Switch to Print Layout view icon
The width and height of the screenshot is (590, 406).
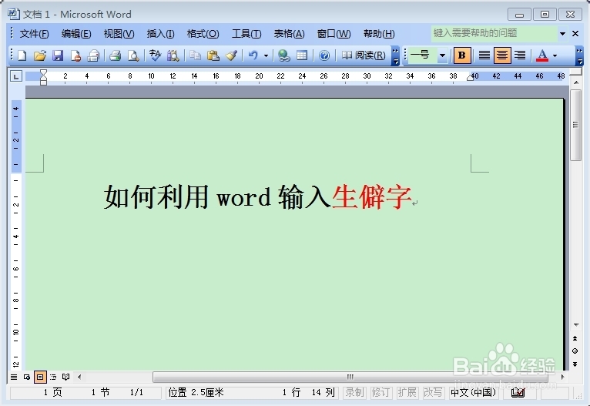(x=40, y=377)
